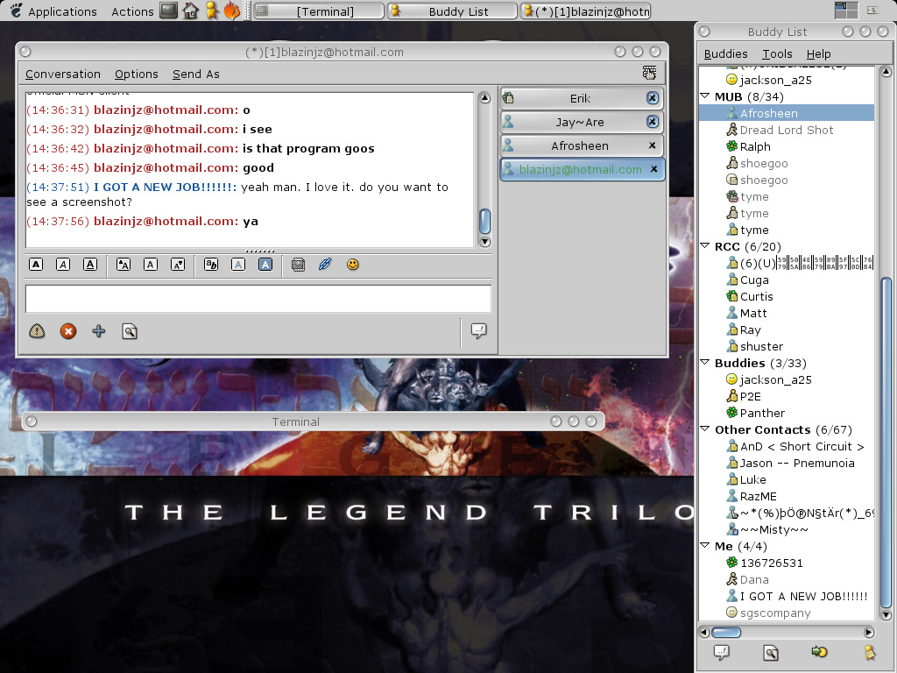Collapse the Other Contacts group
The image size is (897, 673).
coord(705,429)
